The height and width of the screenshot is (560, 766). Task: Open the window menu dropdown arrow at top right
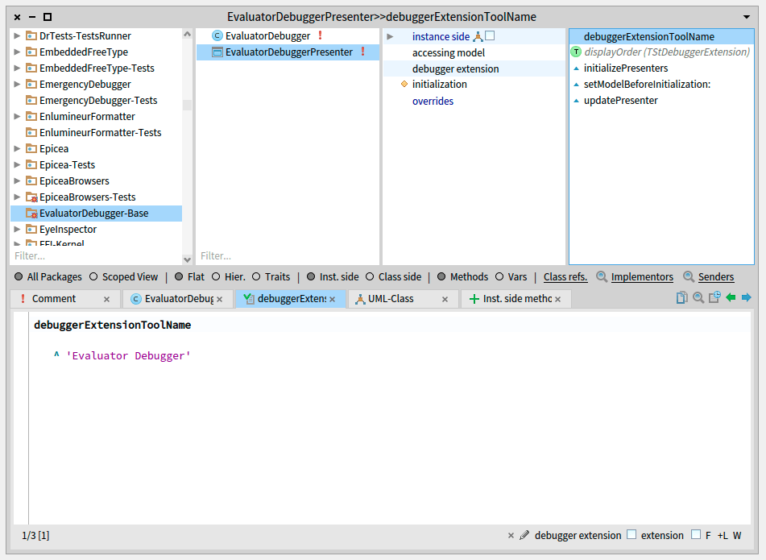pos(746,17)
